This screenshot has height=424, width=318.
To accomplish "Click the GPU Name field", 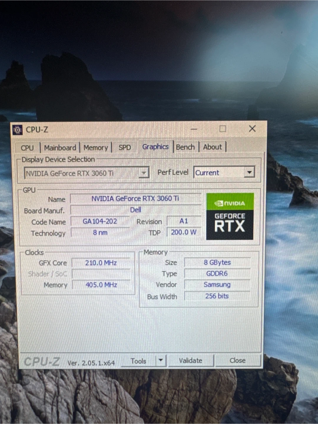I will point(135,198).
